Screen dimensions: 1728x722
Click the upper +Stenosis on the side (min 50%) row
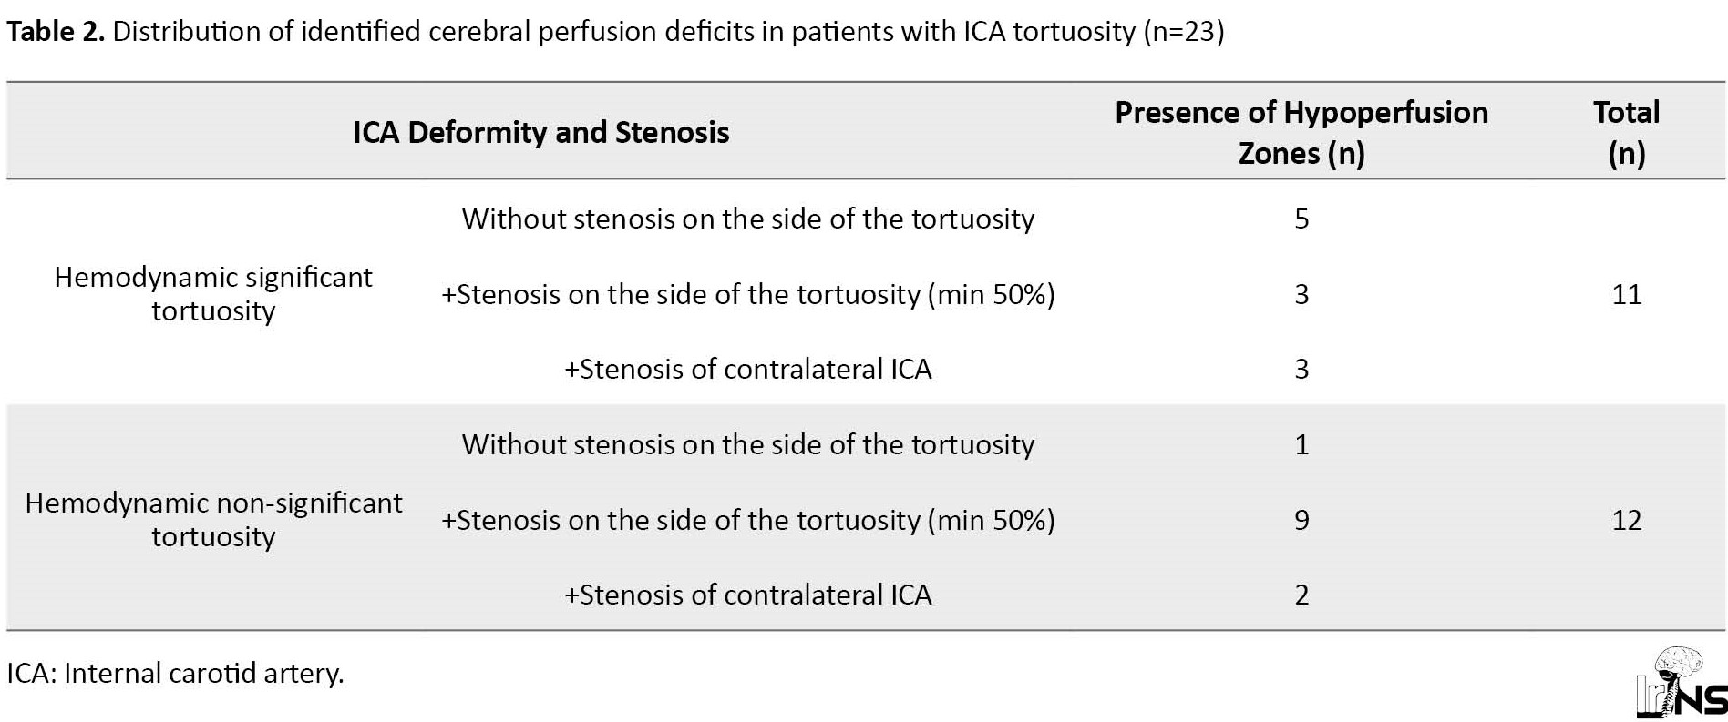pyautogui.click(x=748, y=294)
